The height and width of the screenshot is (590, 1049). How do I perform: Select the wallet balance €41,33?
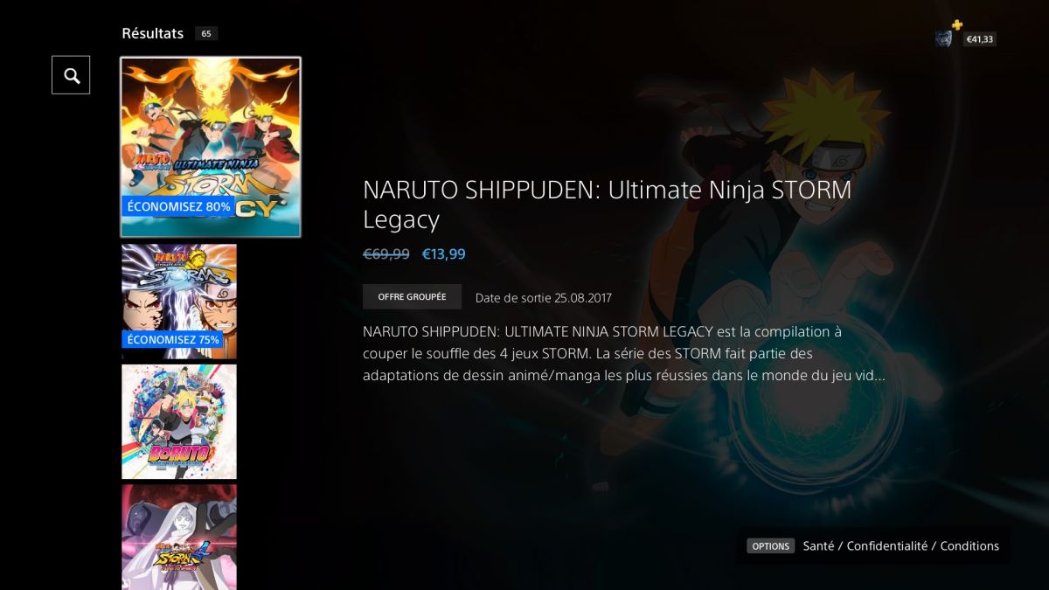(979, 39)
